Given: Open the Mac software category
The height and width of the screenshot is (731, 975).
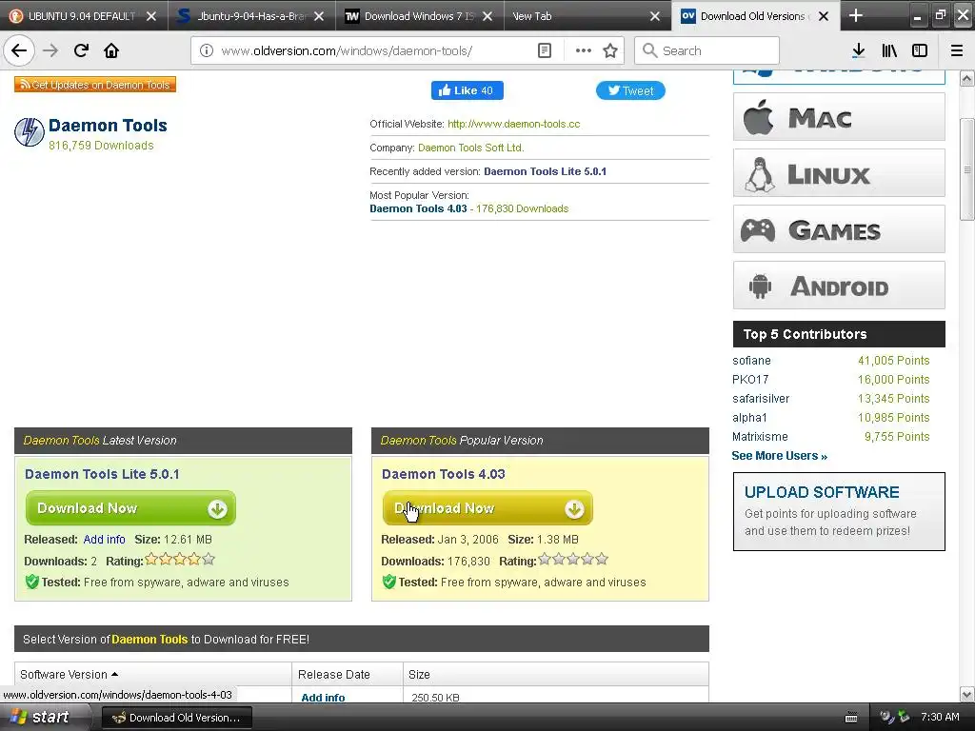Looking at the screenshot, I should click(839, 117).
